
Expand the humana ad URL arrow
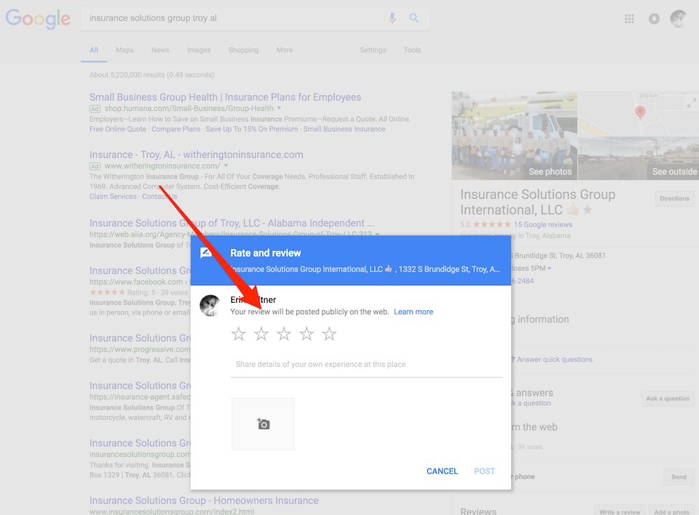(279, 108)
